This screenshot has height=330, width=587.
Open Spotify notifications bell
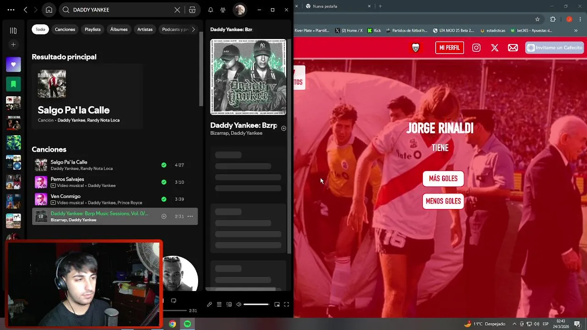(x=210, y=10)
